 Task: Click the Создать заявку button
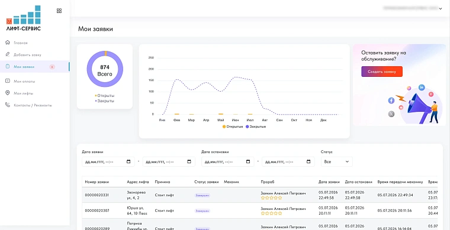tap(382, 72)
